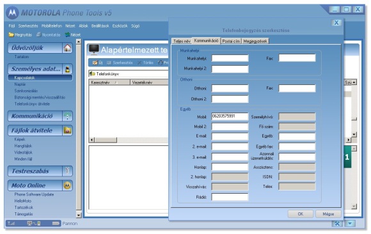This screenshot has height=234, width=371.
Task: Click the Rádió input field
Action: pos(230,197)
